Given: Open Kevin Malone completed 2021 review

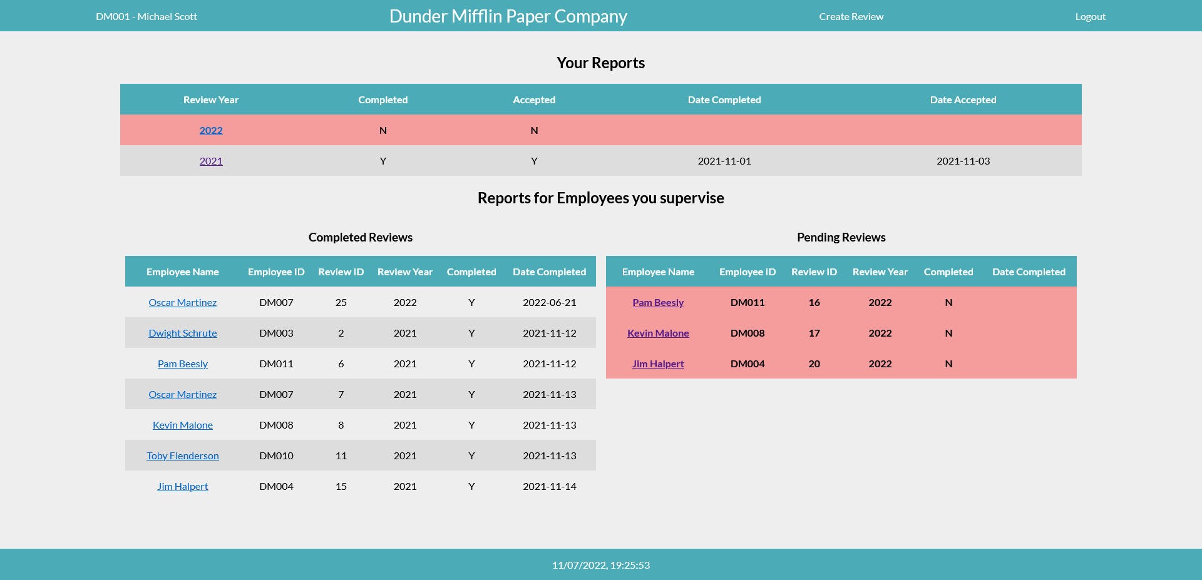Looking at the screenshot, I should 183,425.
